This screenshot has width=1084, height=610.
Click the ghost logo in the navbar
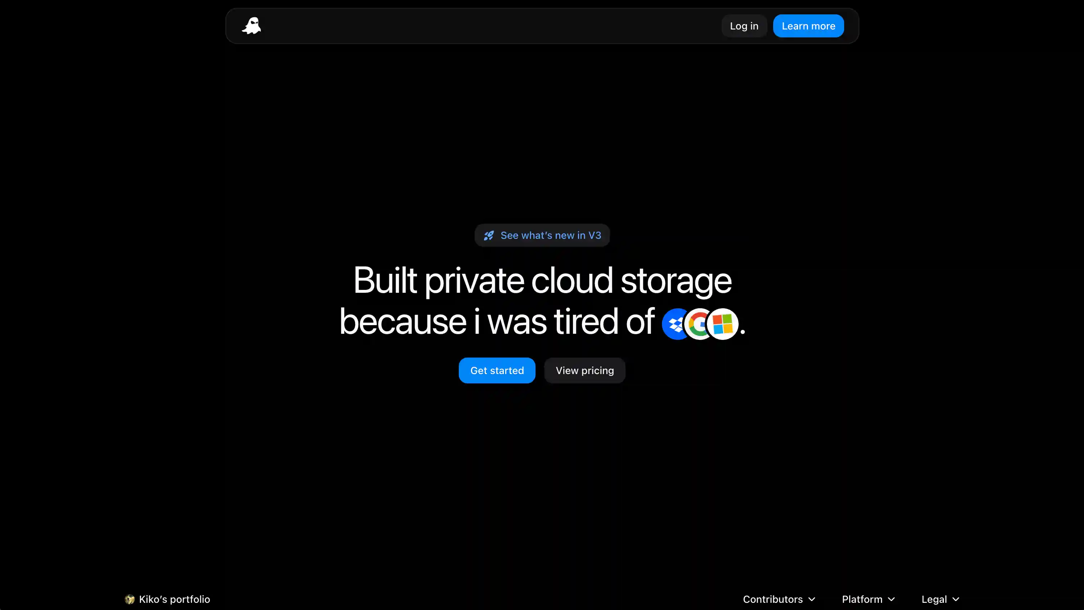click(251, 26)
